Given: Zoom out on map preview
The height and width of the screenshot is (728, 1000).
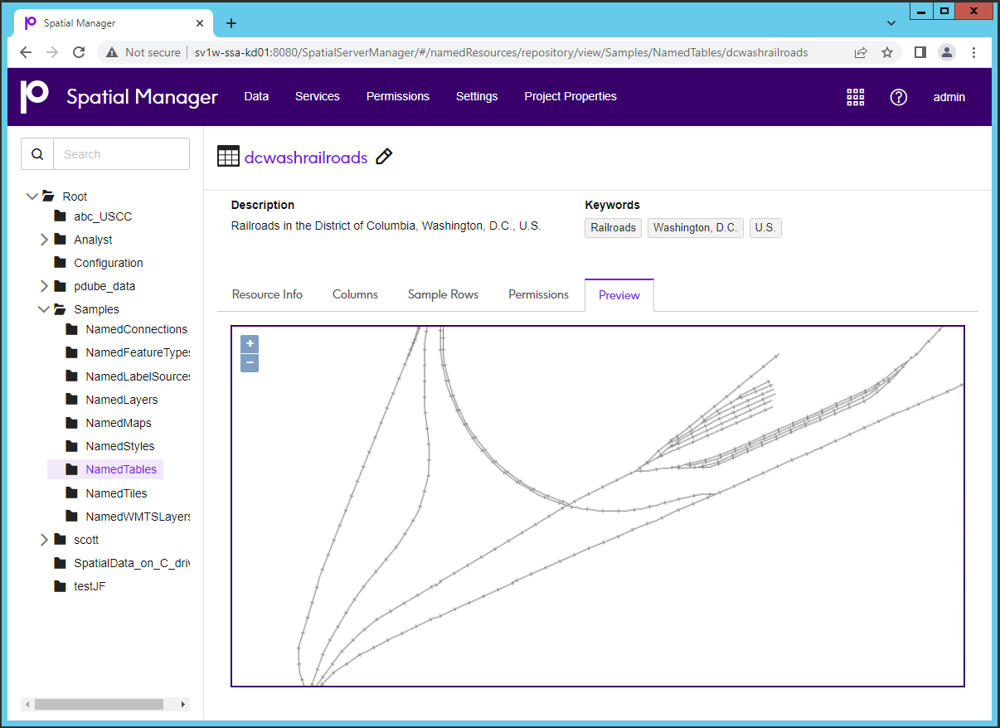Looking at the screenshot, I should (x=250, y=363).
